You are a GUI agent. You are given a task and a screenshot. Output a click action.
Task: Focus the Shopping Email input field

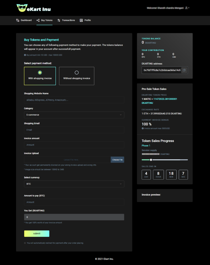pyautogui.click(x=74, y=130)
